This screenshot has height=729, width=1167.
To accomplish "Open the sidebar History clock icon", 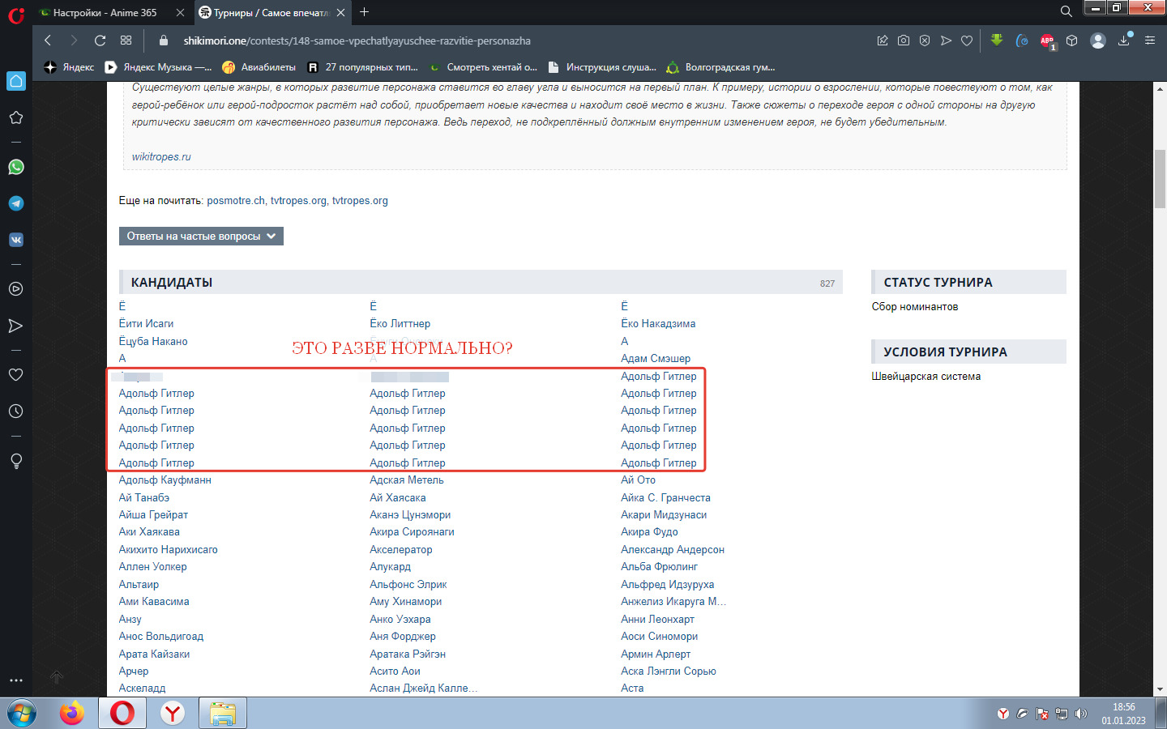I will click(x=15, y=411).
